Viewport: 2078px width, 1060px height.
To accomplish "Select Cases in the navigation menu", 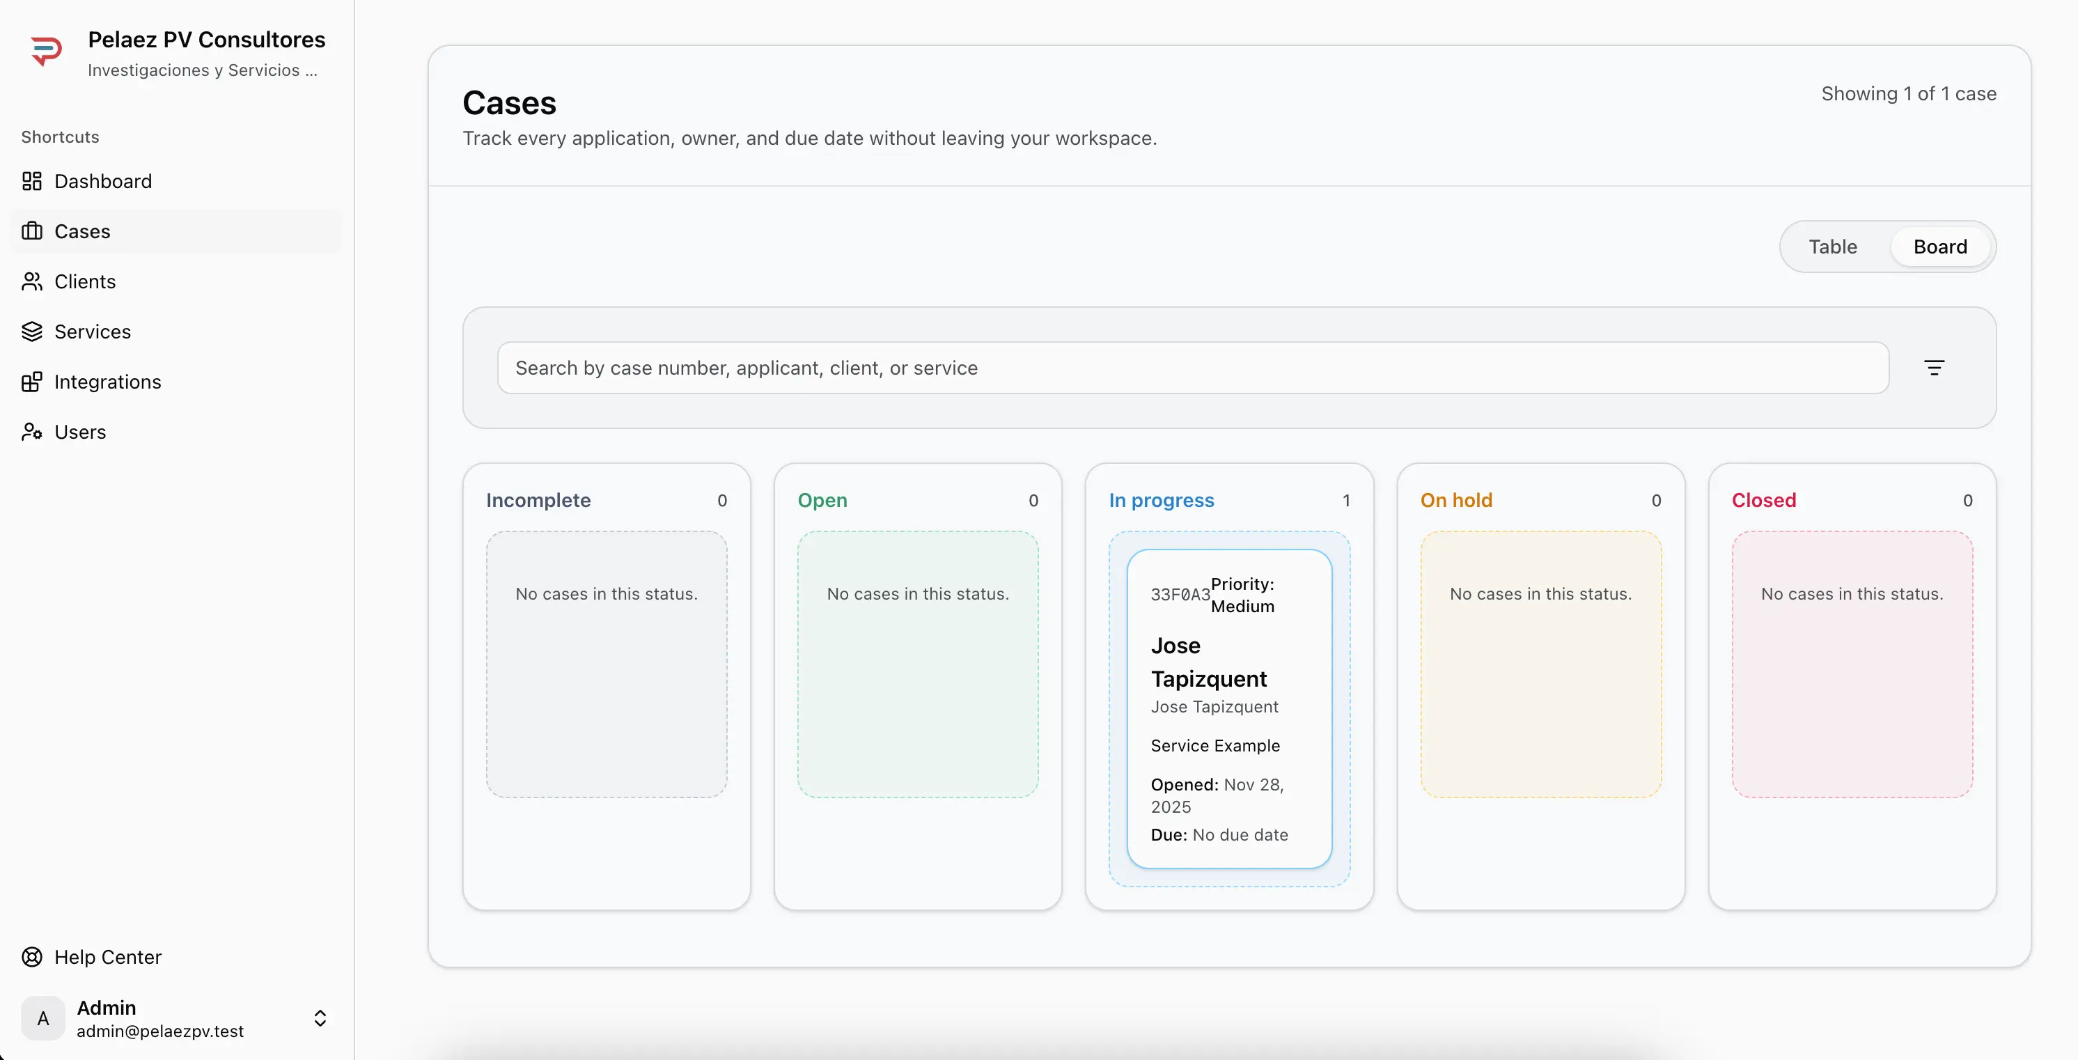I will pos(82,231).
